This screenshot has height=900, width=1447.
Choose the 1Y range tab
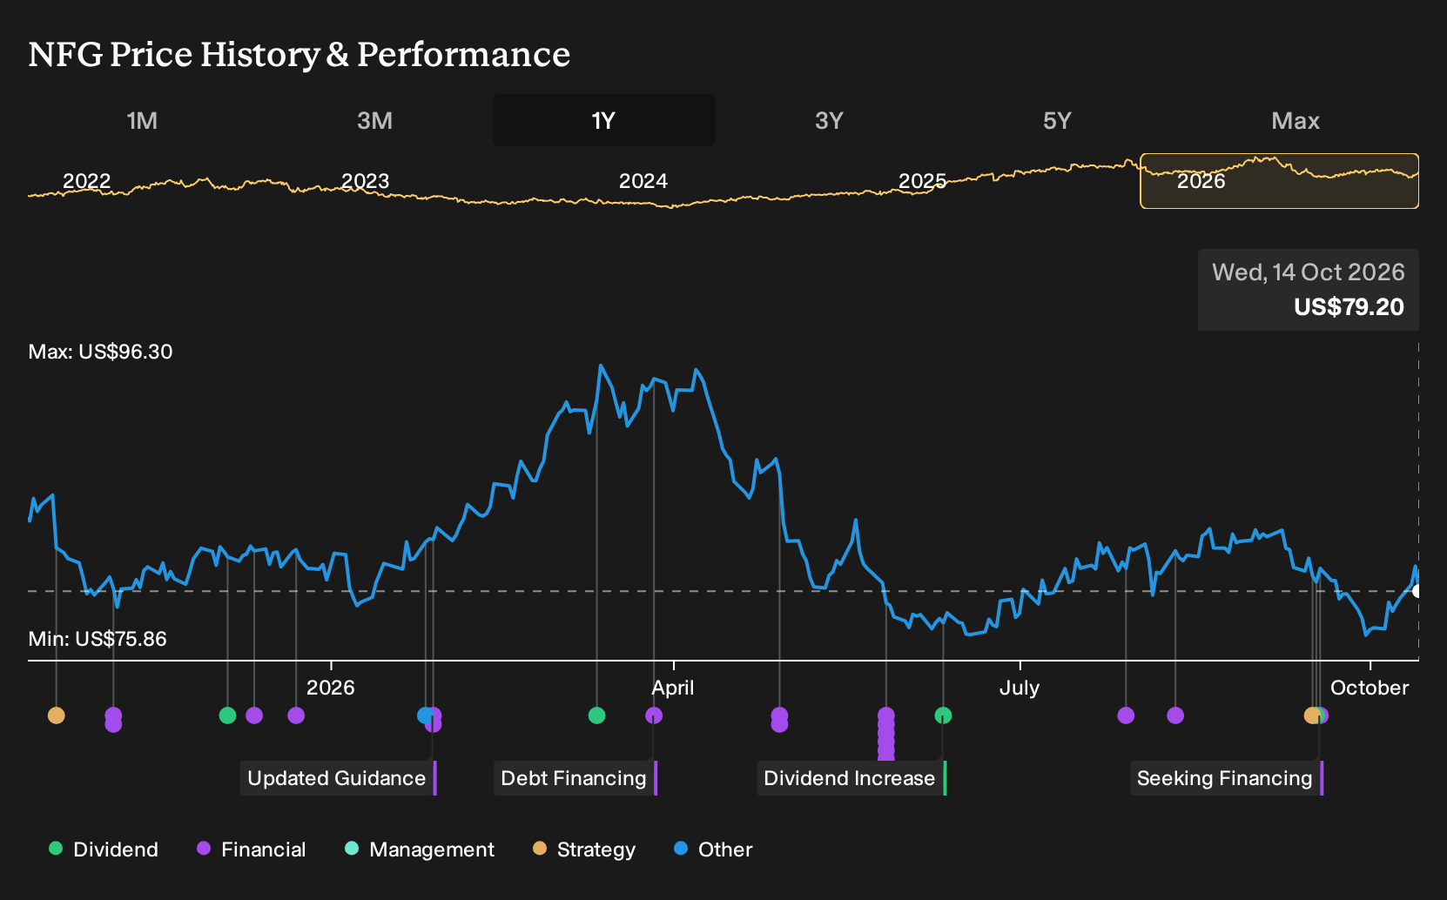(x=603, y=120)
